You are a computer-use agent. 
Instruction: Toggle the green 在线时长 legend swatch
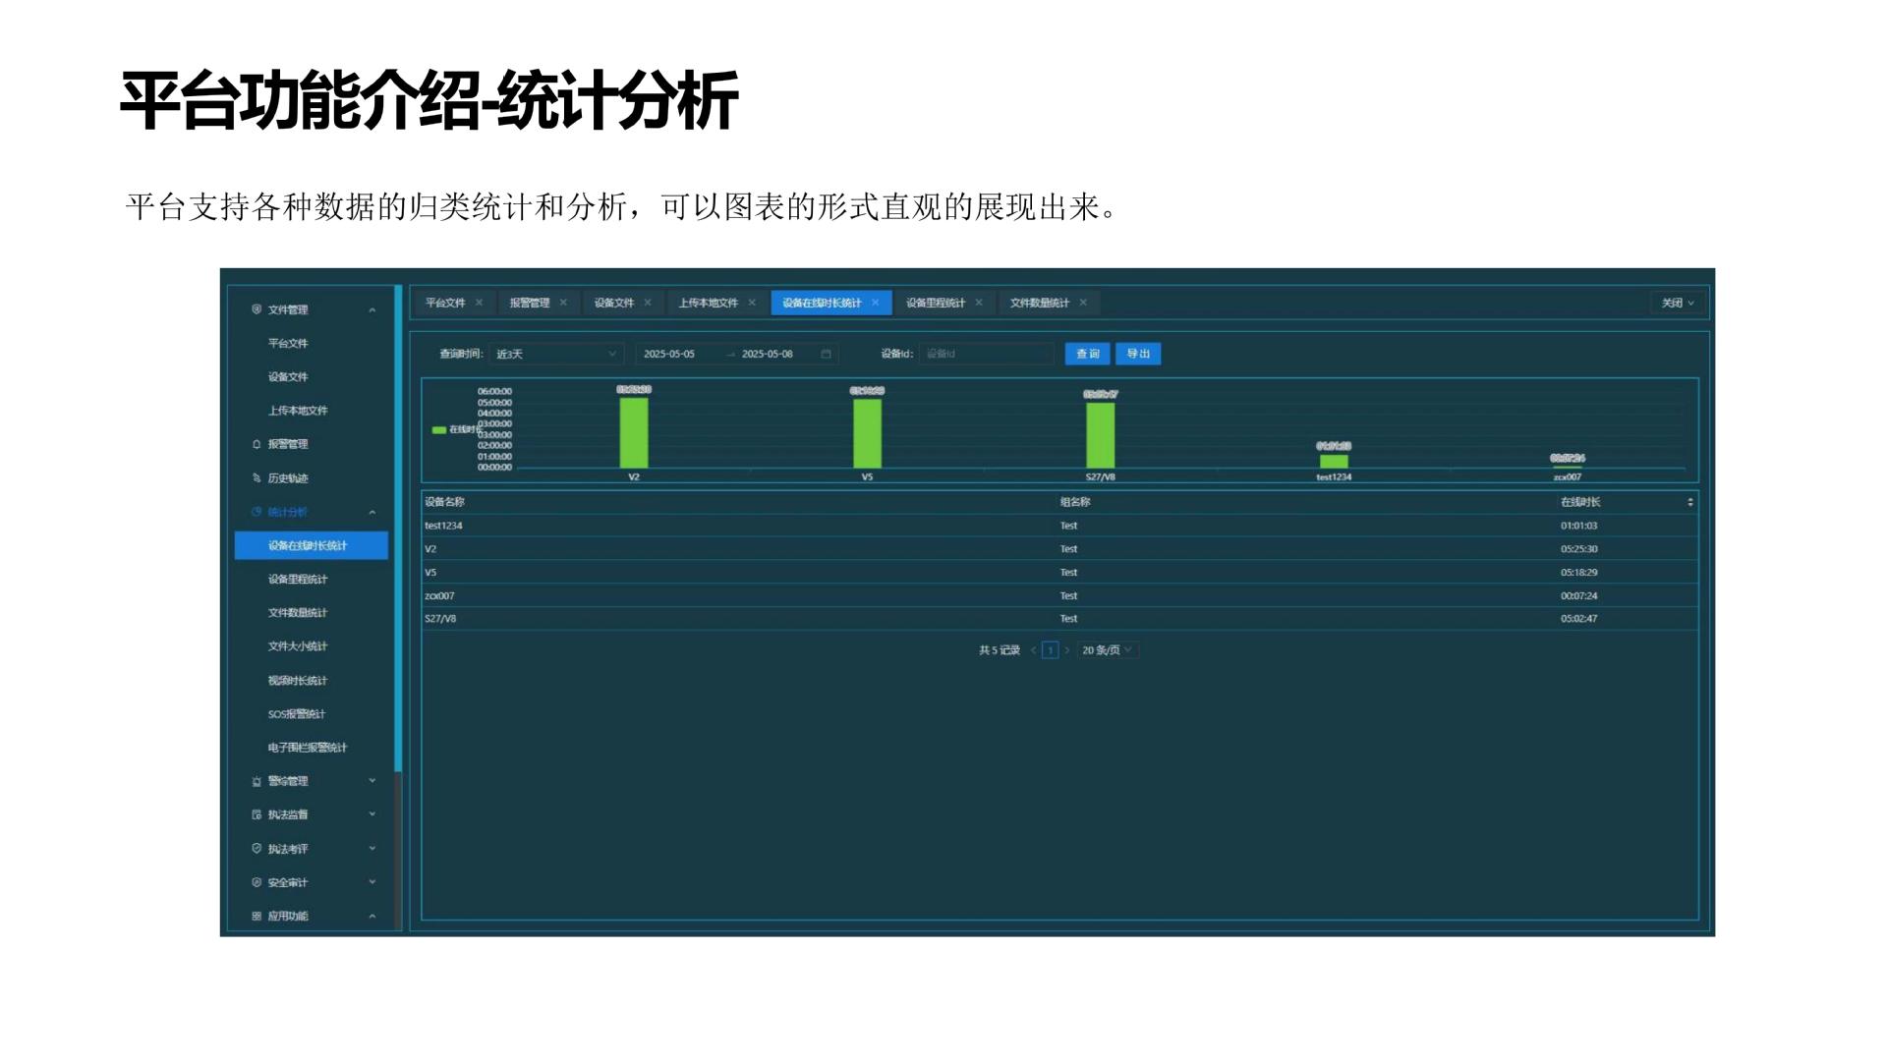click(x=439, y=429)
